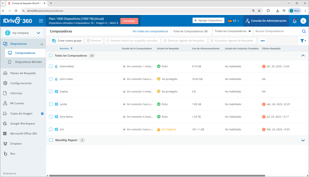Select the AdminsiMac checkbox
Screen dimensions: 309x177
[x=51, y=66]
